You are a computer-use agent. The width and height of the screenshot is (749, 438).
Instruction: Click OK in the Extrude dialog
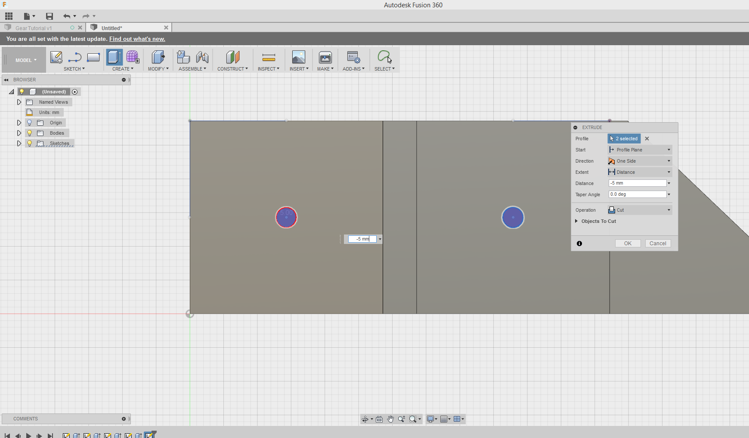click(628, 244)
